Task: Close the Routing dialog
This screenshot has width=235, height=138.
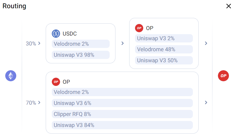Action: (228, 6)
